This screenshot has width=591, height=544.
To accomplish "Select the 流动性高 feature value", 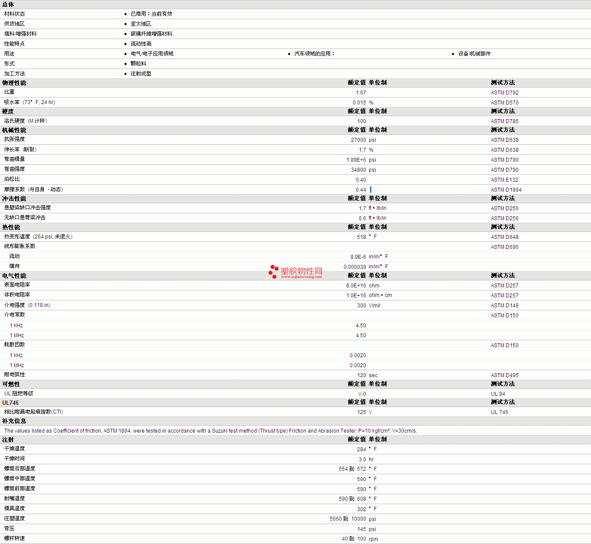I will [141, 44].
